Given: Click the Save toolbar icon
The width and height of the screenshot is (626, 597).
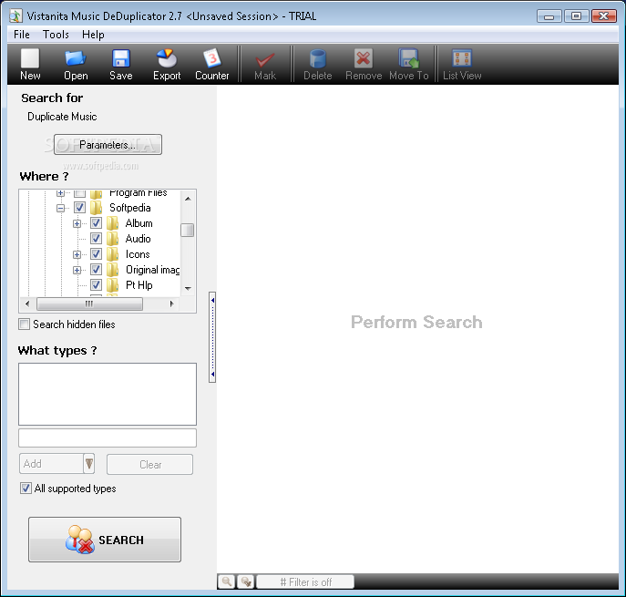Looking at the screenshot, I should pyautogui.click(x=121, y=64).
